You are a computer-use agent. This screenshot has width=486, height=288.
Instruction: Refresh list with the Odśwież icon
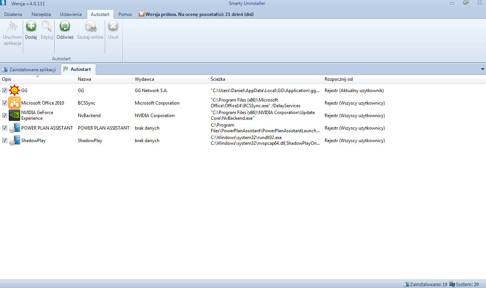coord(65,26)
